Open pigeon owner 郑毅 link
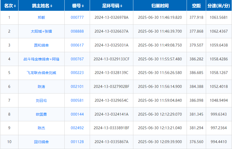Viewport: 232px width, 149px height. click(x=41, y=17)
